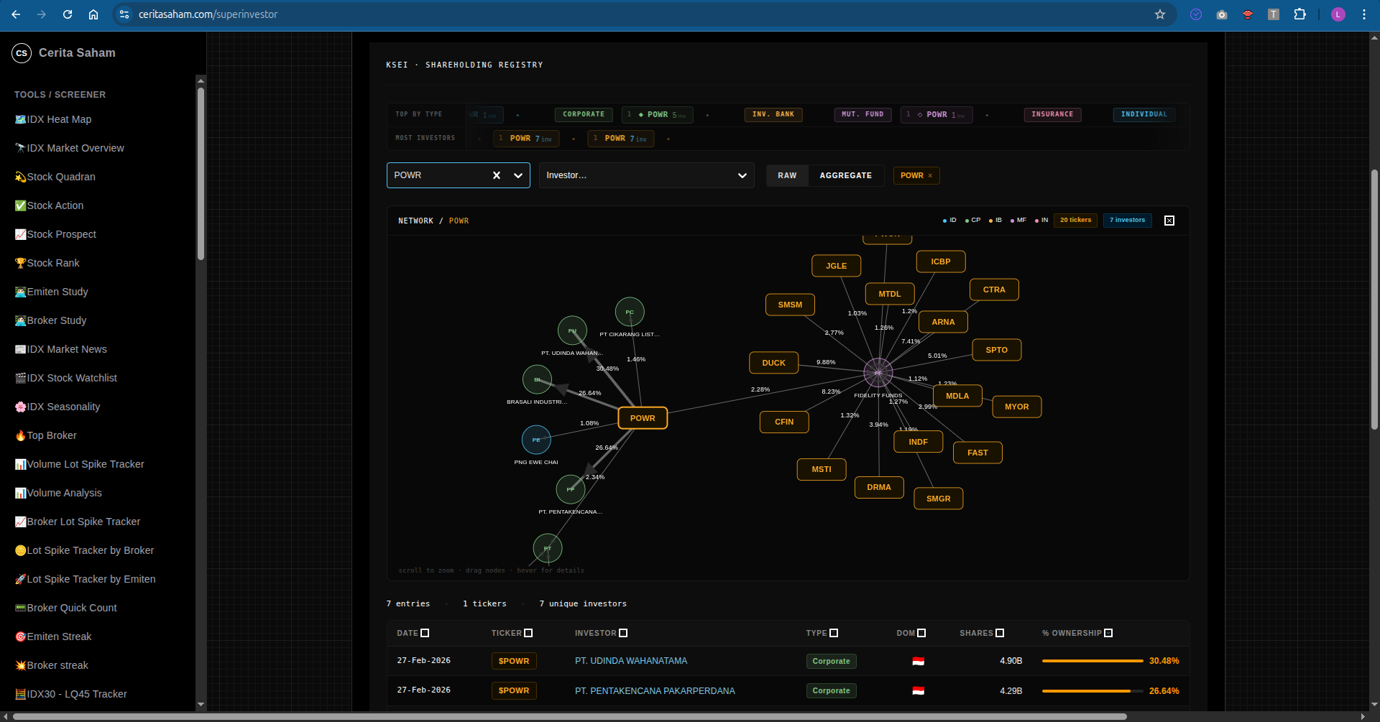Remove the POWR filter chip
Image resolution: width=1380 pixels, height=722 pixels.
pyautogui.click(x=930, y=176)
